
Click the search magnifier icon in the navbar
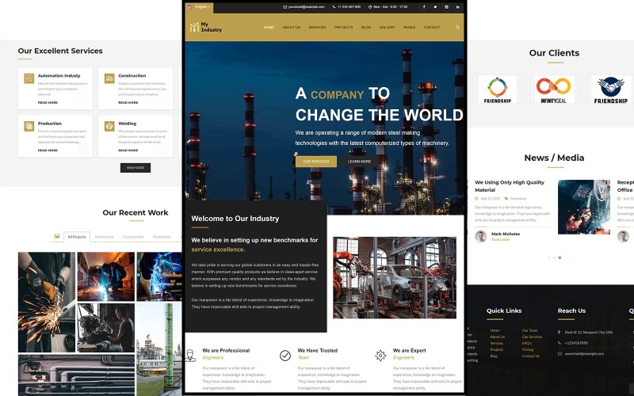(x=458, y=28)
